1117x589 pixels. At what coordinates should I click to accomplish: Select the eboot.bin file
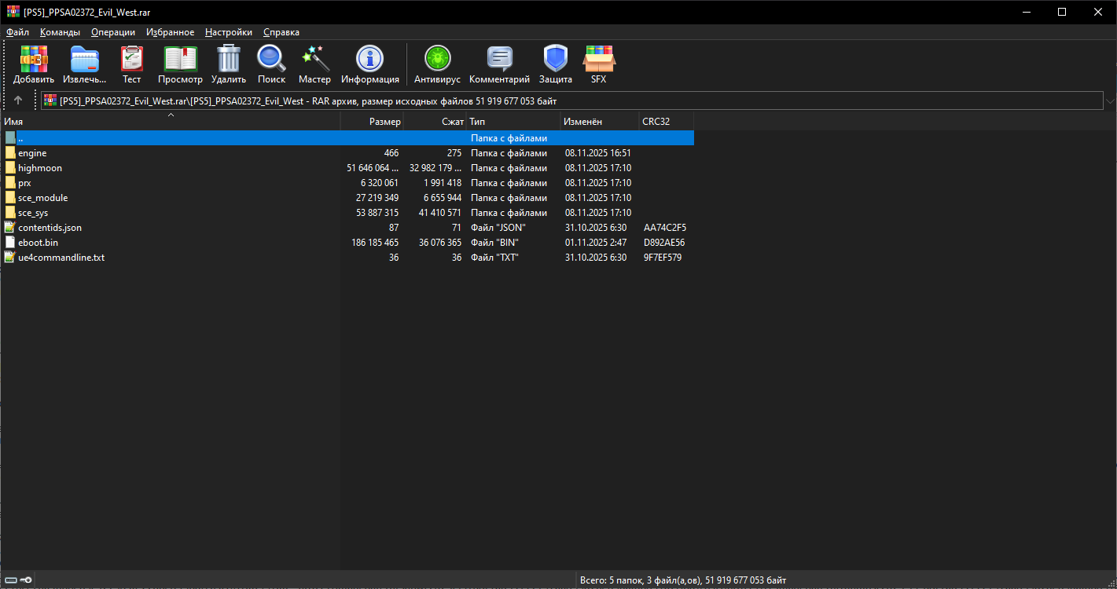[x=38, y=243]
